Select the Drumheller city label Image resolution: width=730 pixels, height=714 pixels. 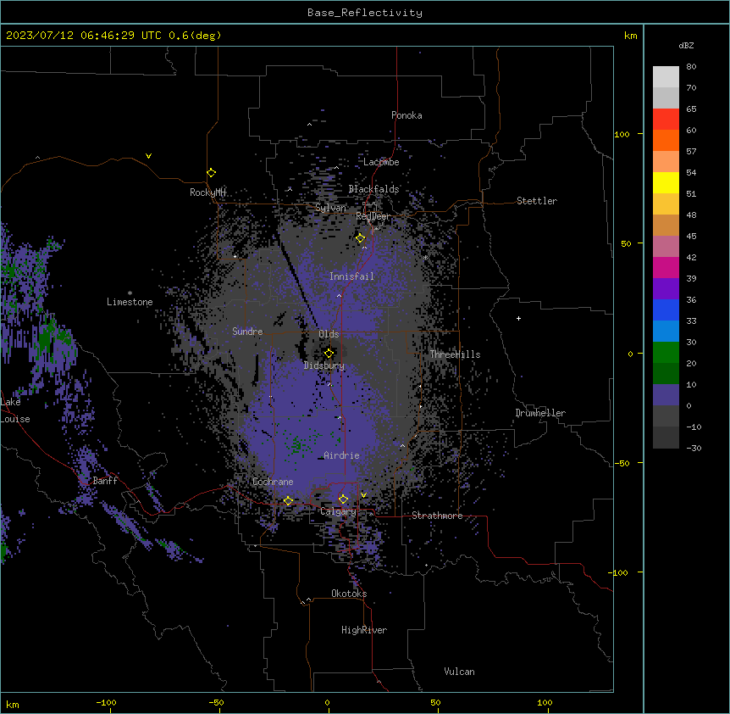coord(540,413)
